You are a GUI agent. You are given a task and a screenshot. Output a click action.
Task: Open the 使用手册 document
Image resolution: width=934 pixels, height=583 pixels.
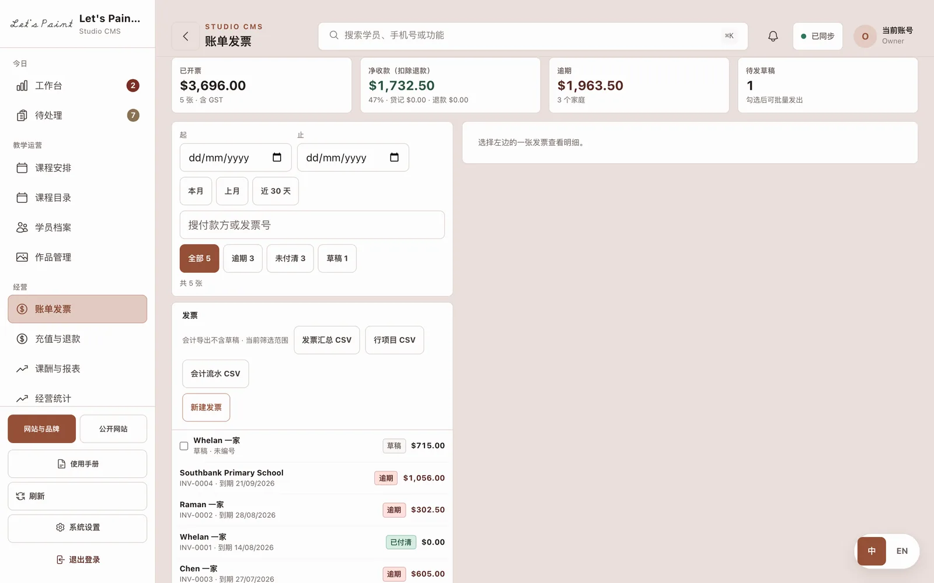tap(78, 464)
